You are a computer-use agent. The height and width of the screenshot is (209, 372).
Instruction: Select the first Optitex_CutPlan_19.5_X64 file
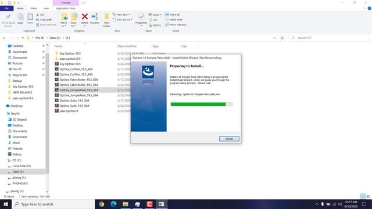tap(76, 69)
